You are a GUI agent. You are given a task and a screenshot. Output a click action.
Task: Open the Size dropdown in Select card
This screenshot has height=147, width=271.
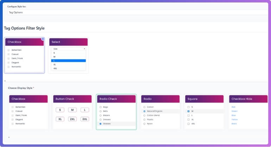(x=69, y=49)
